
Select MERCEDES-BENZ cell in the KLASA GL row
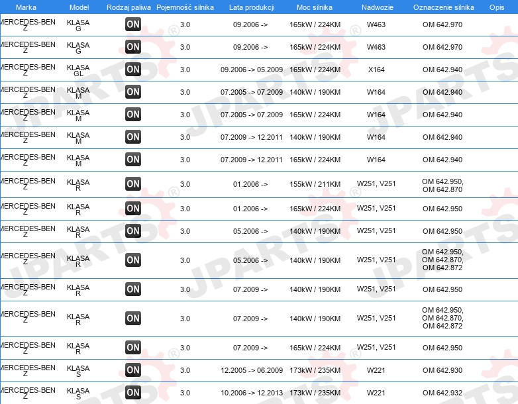click(x=27, y=70)
